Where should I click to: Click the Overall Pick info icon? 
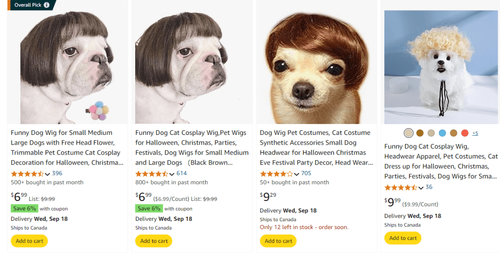[x=47, y=5]
